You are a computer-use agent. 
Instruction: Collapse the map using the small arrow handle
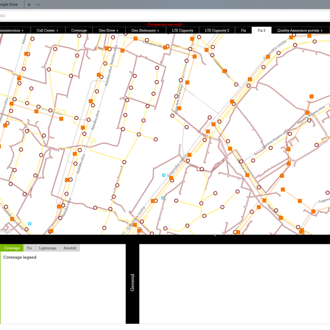[x=215, y=236]
